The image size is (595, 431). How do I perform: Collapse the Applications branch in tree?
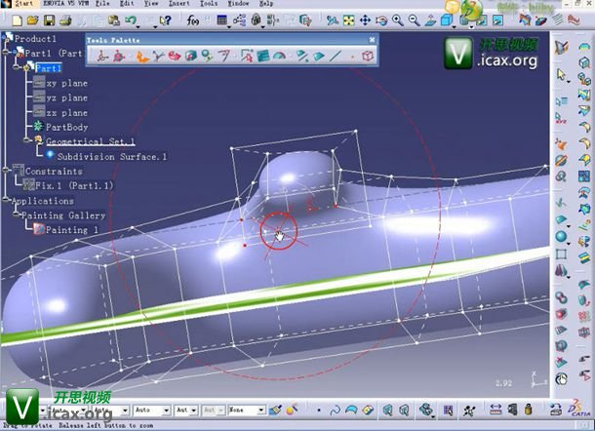pyautogui.click(x=6, y=201)
